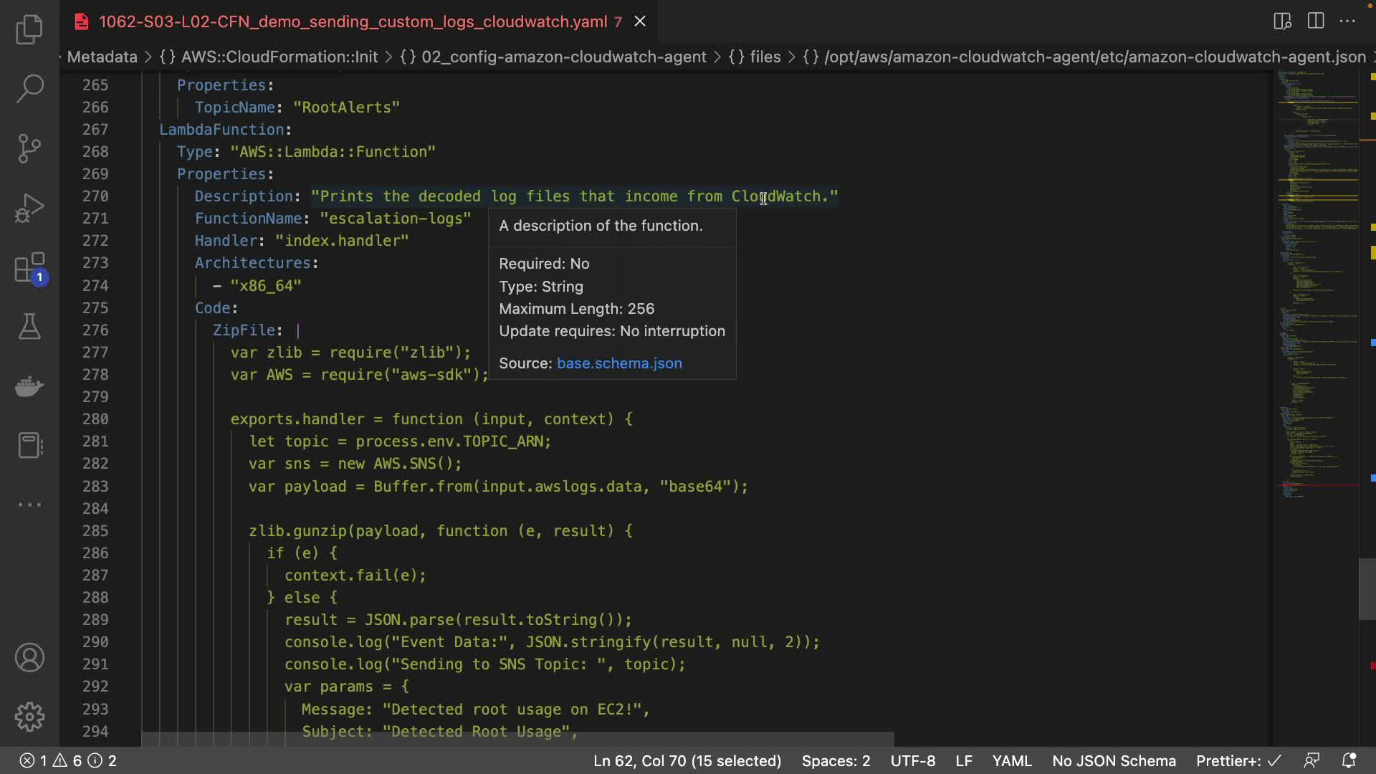Toggle Prettier formatter status item
The height and width of the screenshot is (774, 1376).
coord(1238,760)
